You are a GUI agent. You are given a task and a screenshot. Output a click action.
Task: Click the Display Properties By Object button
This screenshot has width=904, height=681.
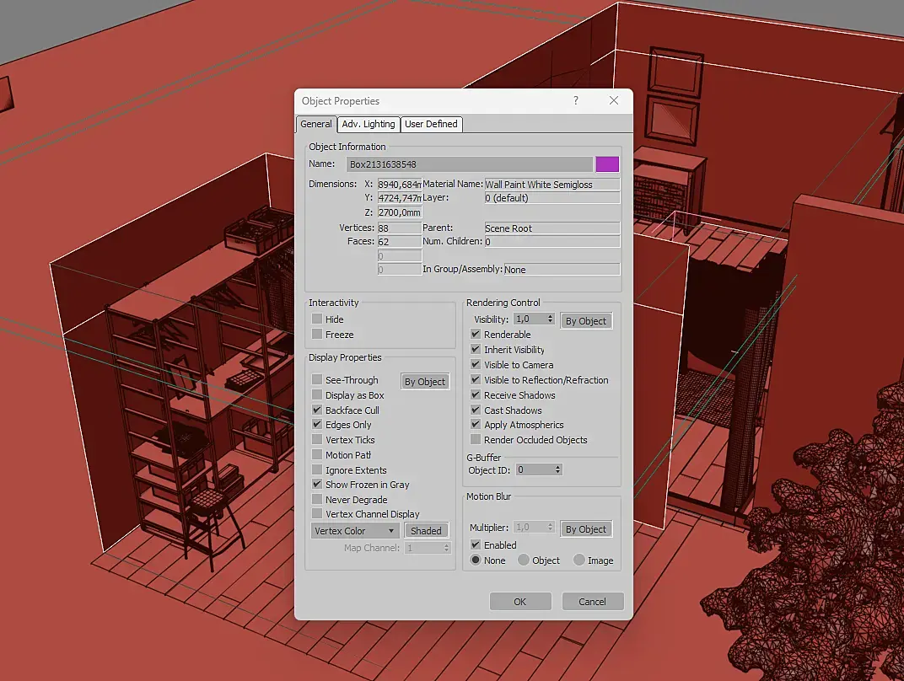click(x=425, y=382)
